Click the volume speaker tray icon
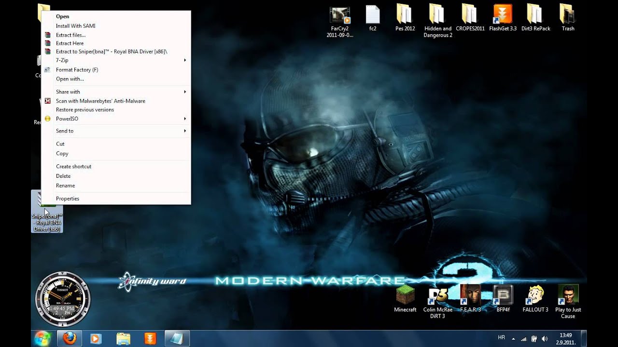This screenshot has height=347, width=618. [545, 338]
